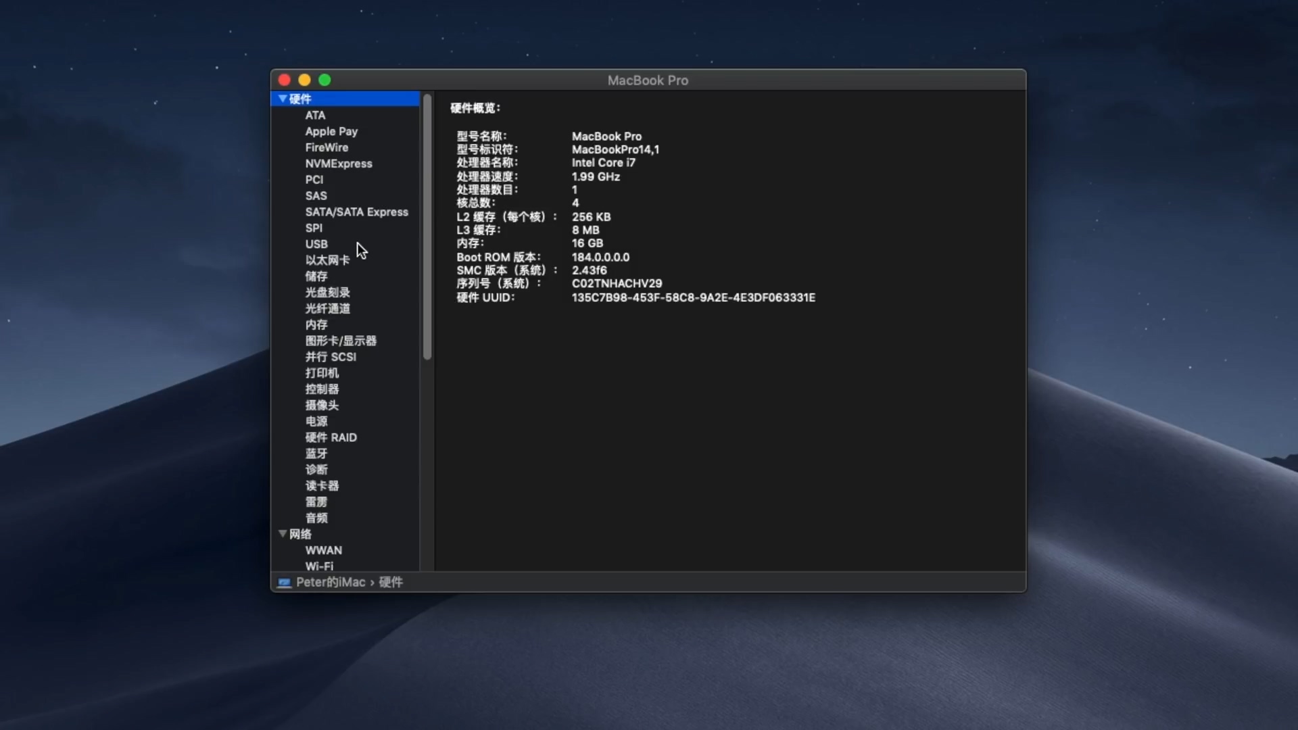Open 雷雳 (Thunderbolt) details

pos(316,502)
